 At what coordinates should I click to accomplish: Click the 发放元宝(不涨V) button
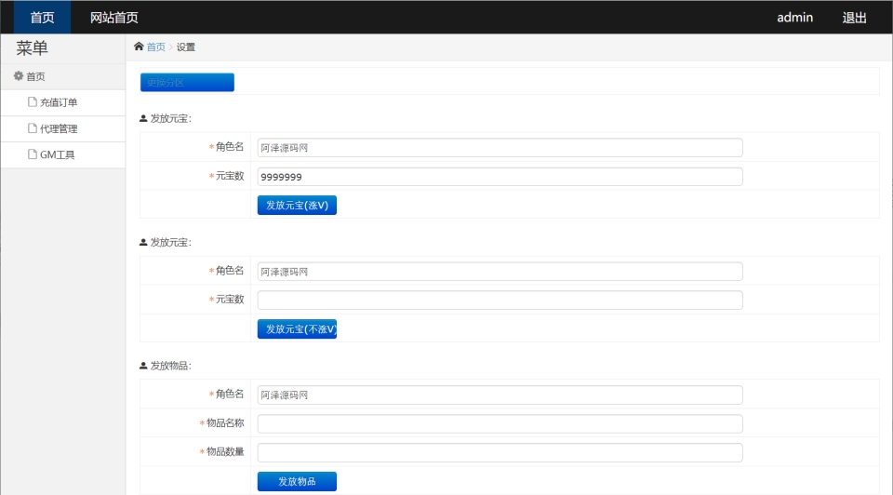point(297,329)
